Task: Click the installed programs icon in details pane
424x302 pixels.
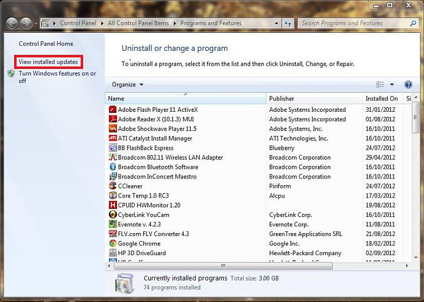Action: (124, 283)
